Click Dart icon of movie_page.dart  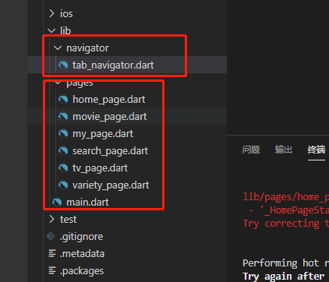click(63, 116)
